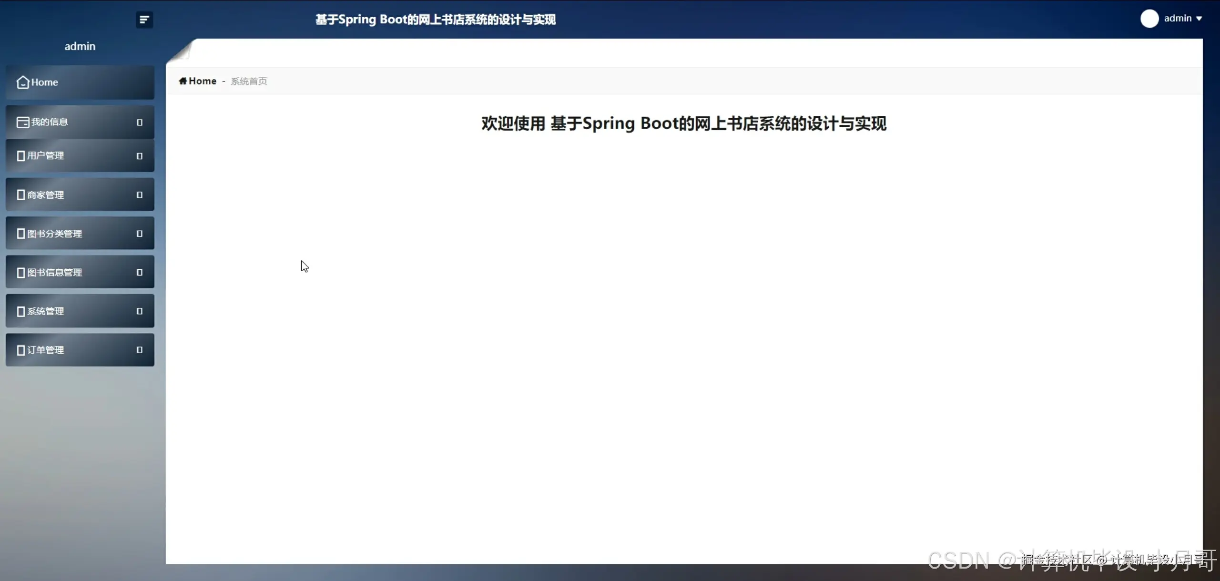Click the 用户管理 menu icon

(x=20, y=156)
